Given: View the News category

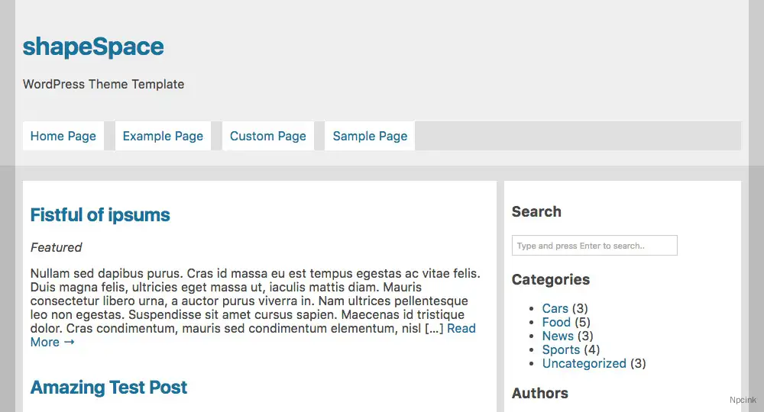Looking at the screenshot, I should (558, 336).
